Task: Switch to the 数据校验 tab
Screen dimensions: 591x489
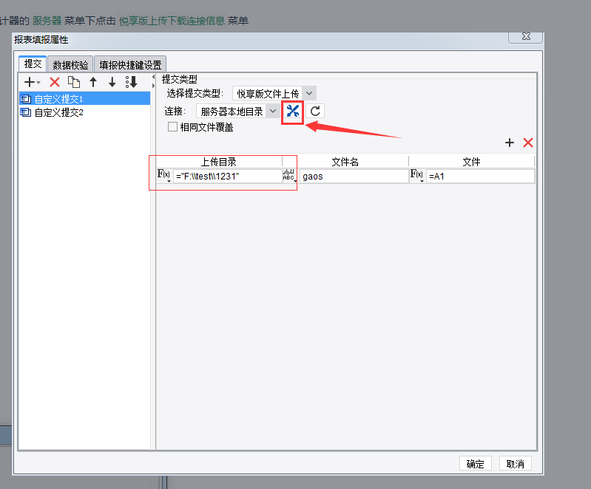Action: click(70, 65)
